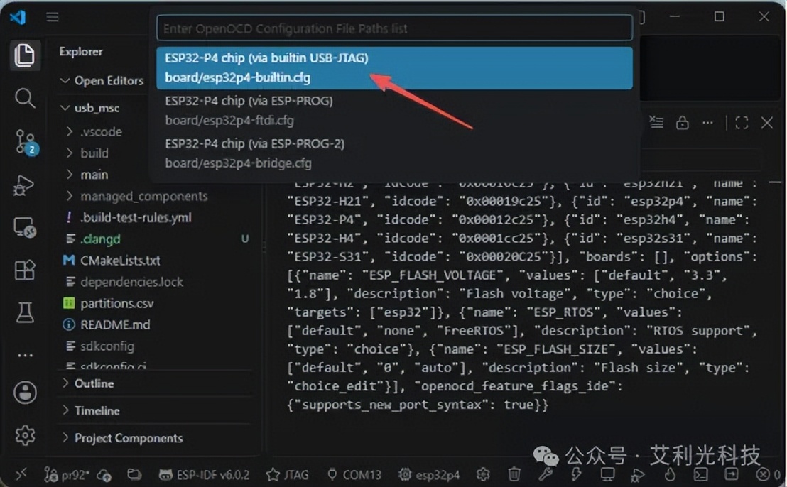Open Source Control view with 2 badge
The image size is (787, 487).
pyautogui.click(x=25, y=142)
